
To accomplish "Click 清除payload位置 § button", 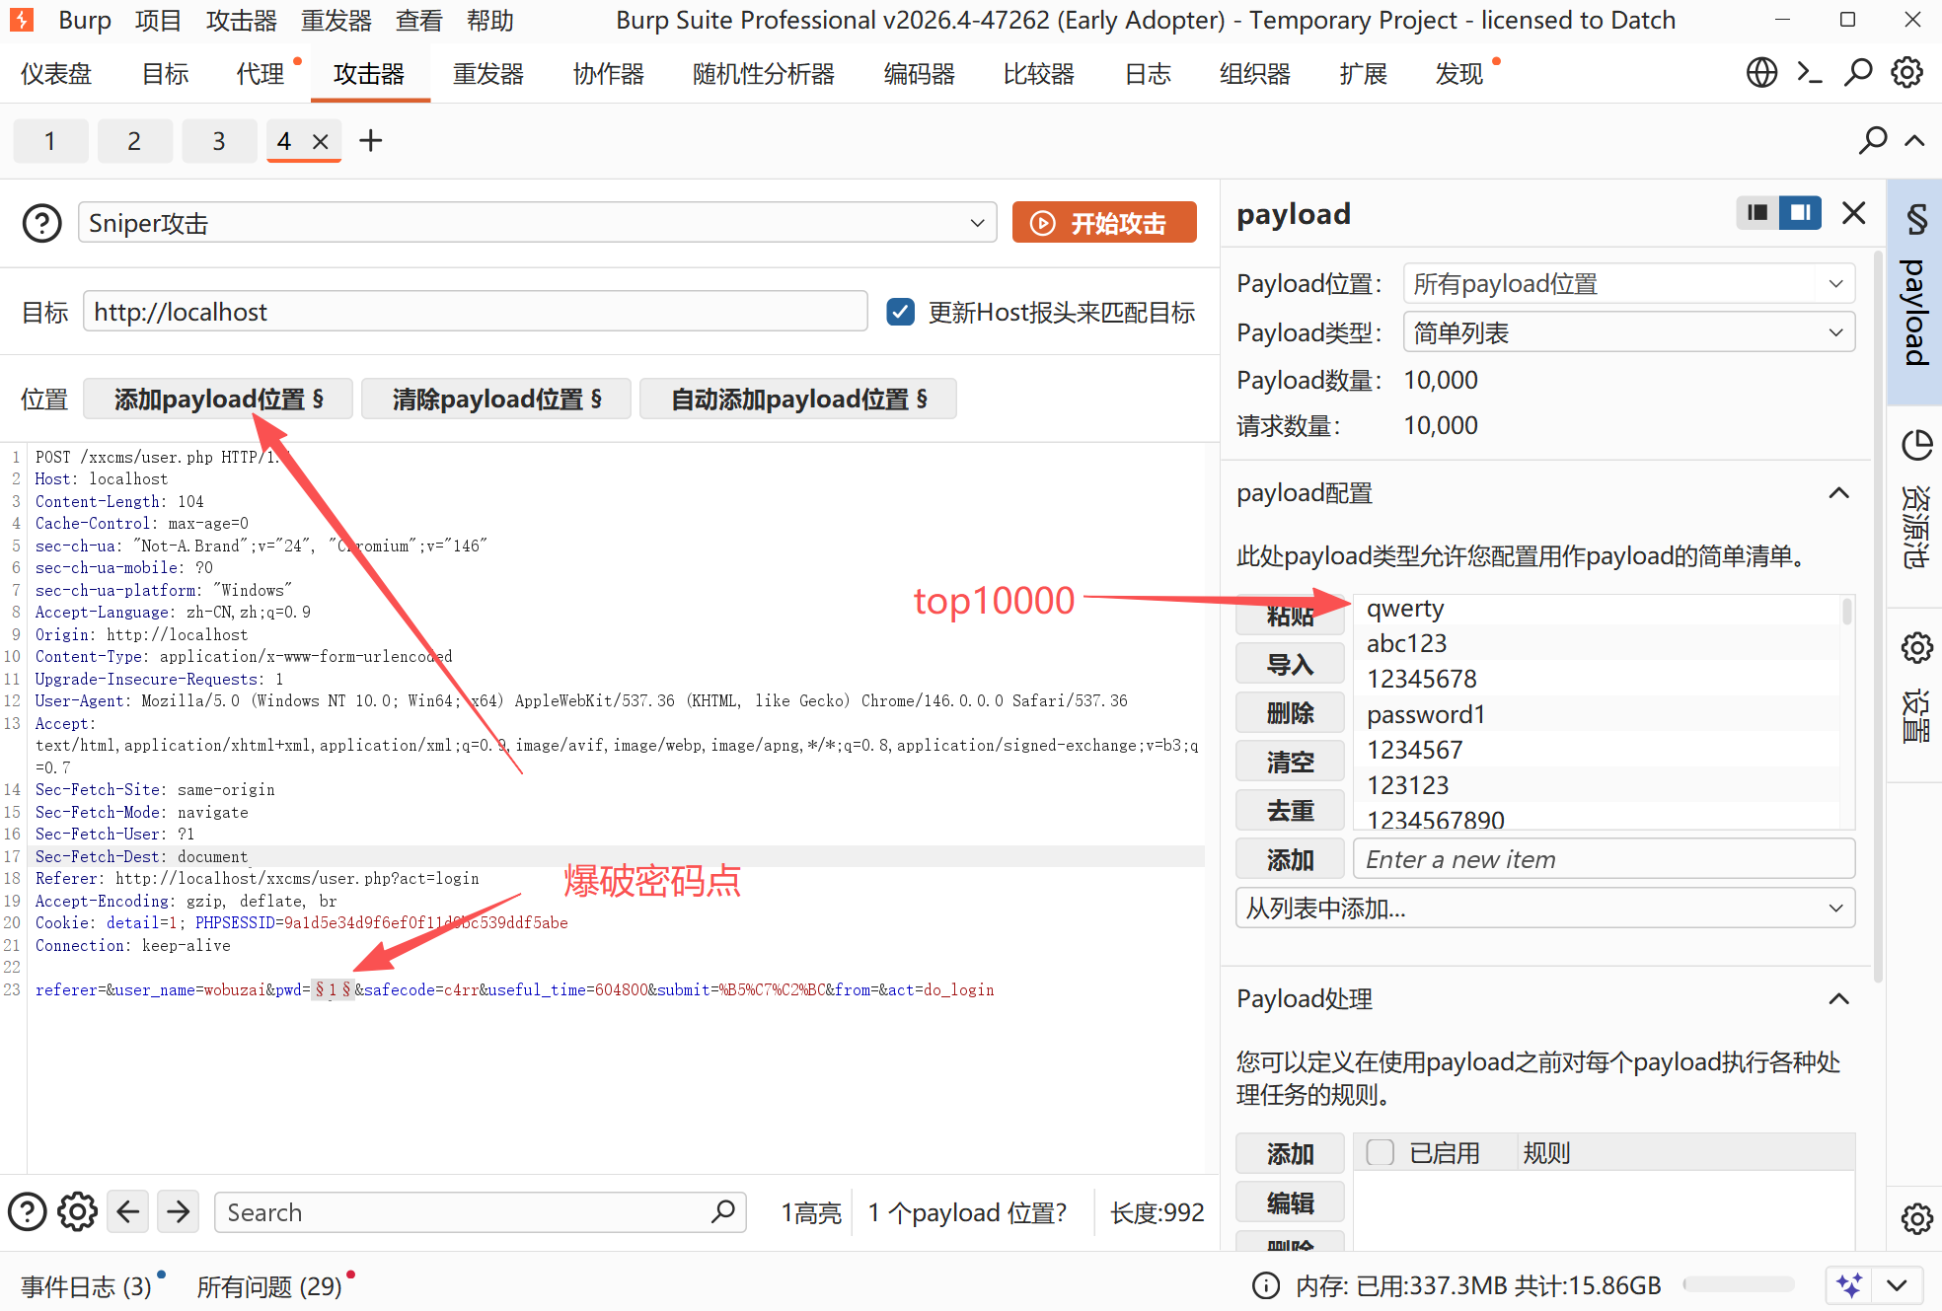I will click(496, 400).
